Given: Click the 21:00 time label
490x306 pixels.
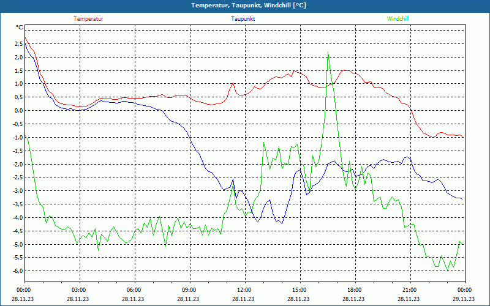Looking at the screenshot, I should click(410, 290).
